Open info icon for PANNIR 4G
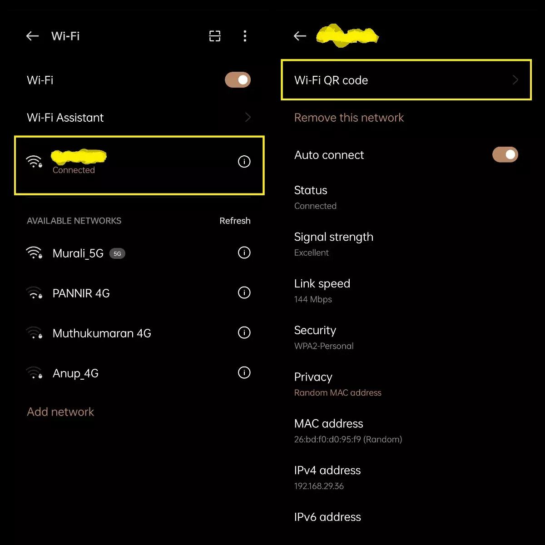The width and height of the screenshot is (545, 545). coord(244,293)
